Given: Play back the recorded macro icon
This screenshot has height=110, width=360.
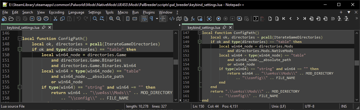Looking at the screenshot, I should [233, 19].
